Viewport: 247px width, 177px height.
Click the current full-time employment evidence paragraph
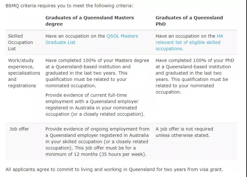[95, 105]
